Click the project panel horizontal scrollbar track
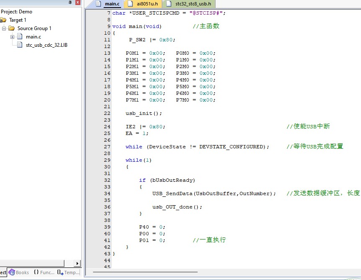361x280 pixels. point(69,263)
